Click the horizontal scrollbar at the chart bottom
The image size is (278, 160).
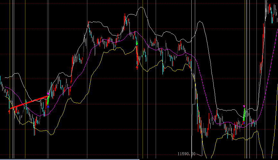[x=69, y=159]
